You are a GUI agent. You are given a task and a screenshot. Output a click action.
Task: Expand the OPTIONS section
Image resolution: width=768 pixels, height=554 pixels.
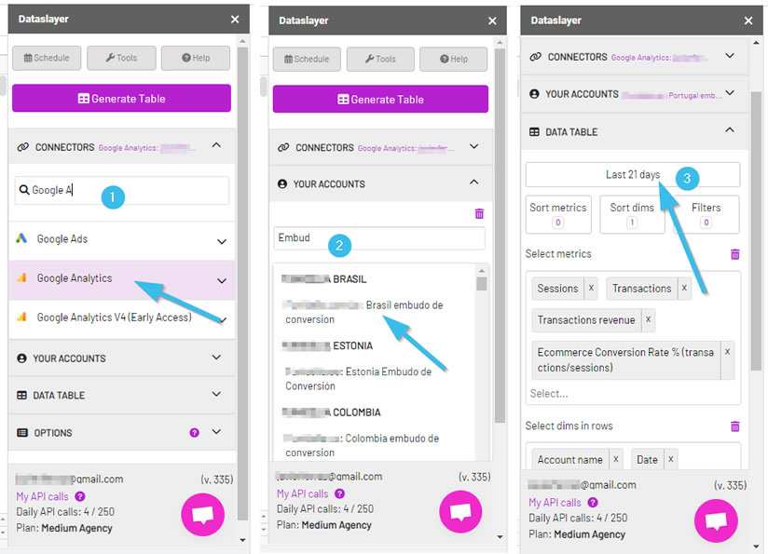tap(216, 433)
